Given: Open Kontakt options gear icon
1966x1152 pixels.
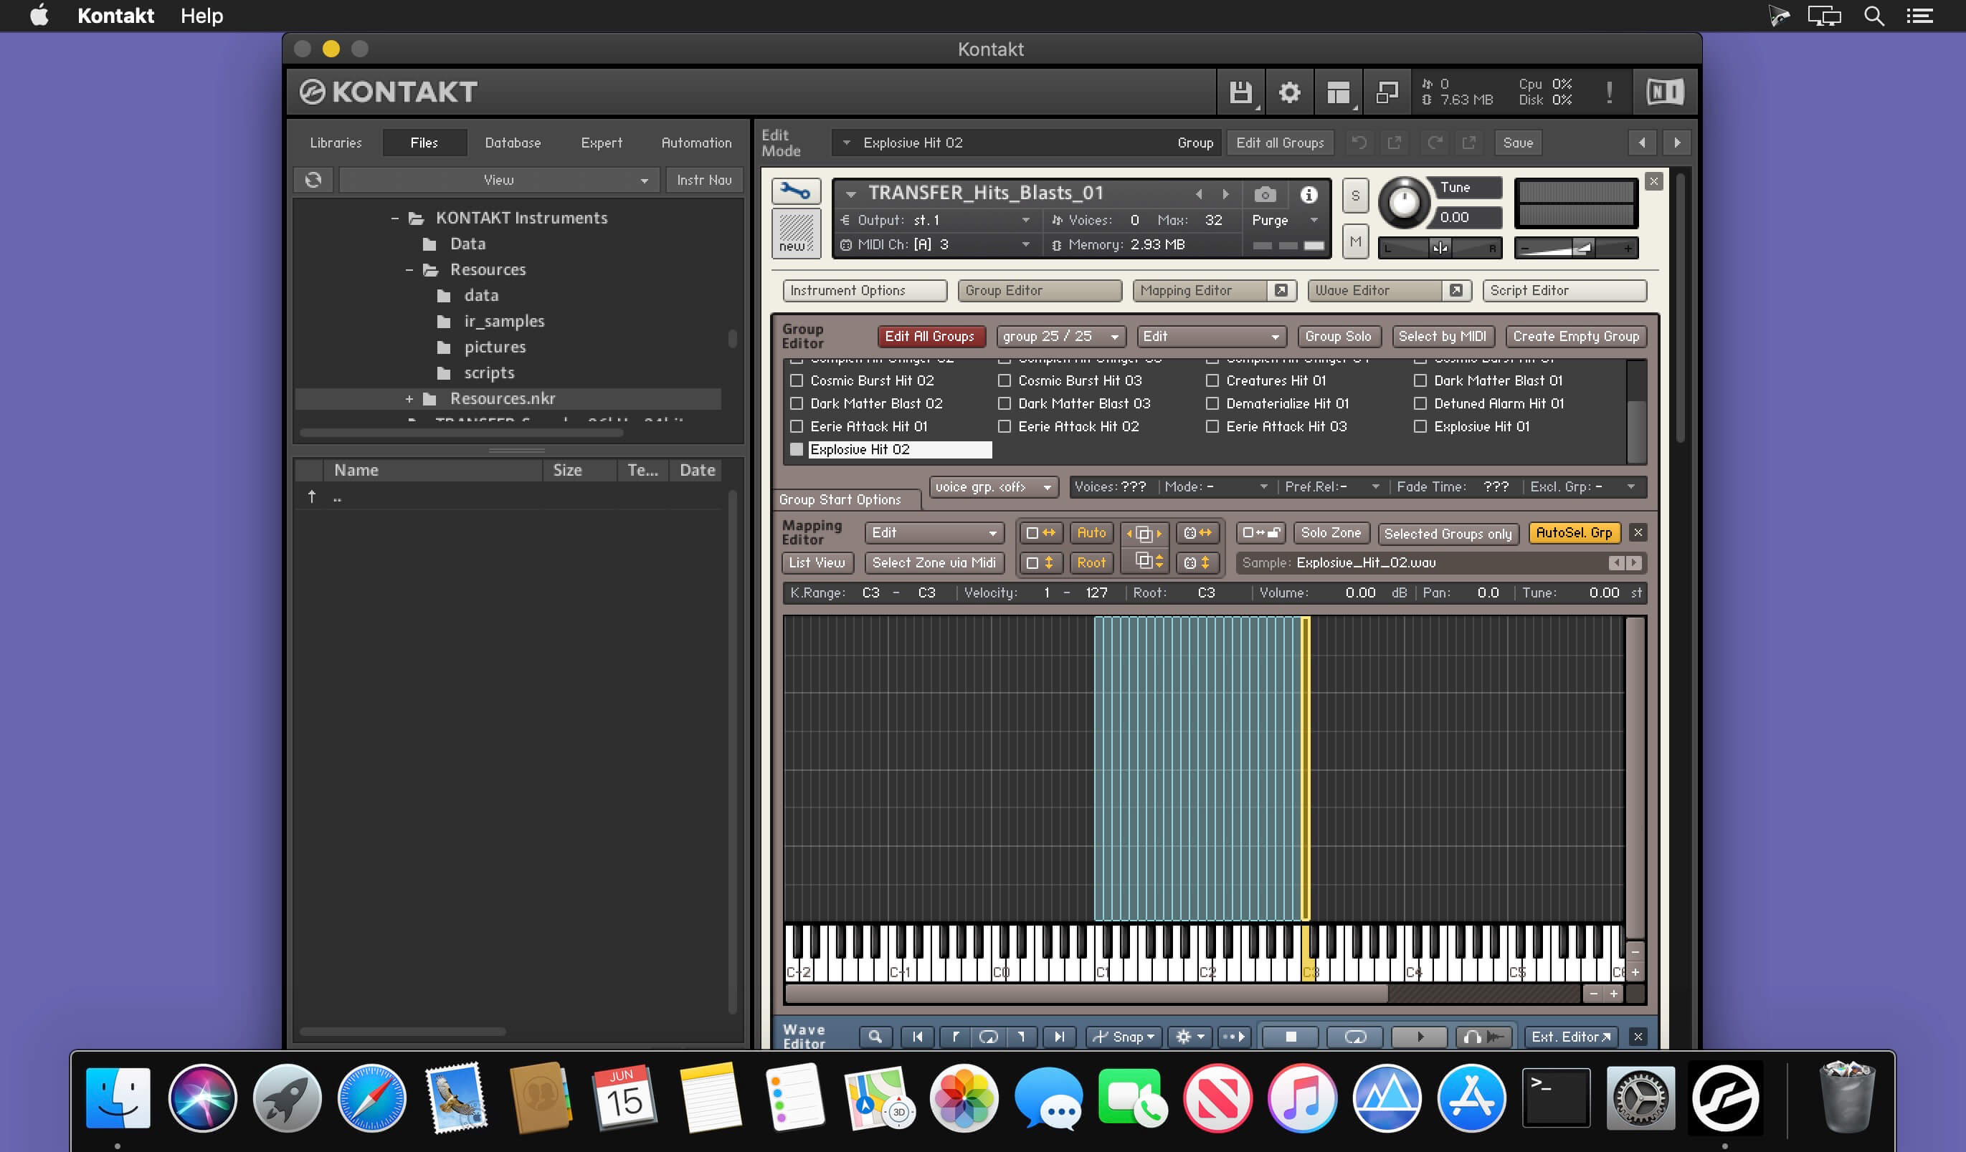Looking at the screenshot, I should [1290, 92].
